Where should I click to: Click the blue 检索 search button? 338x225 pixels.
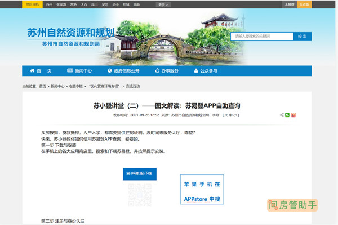pos(303,37)
